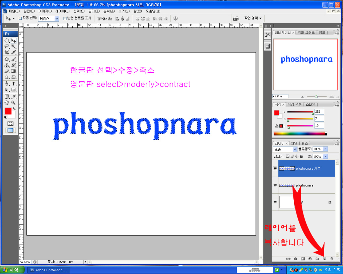Click Adobe Photoshop taskbar button

tap(49, 270)
